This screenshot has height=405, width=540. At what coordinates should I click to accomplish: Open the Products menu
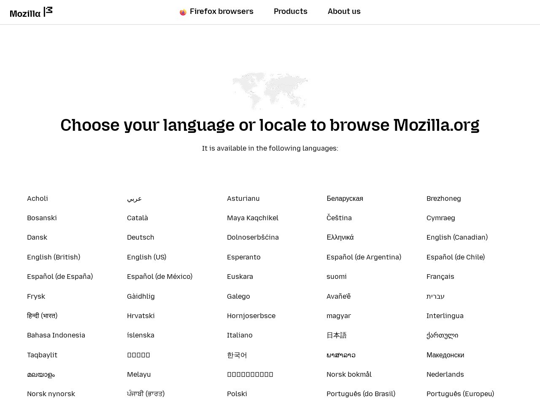(291, 11)
